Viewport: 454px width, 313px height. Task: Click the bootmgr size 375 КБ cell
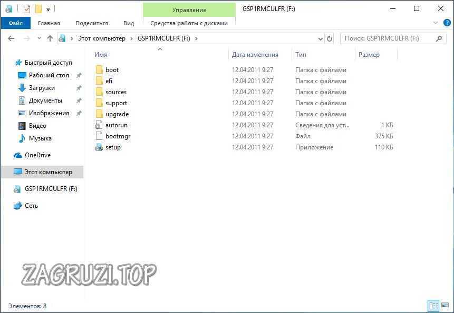pyautogui.click(x=384, y=136)
